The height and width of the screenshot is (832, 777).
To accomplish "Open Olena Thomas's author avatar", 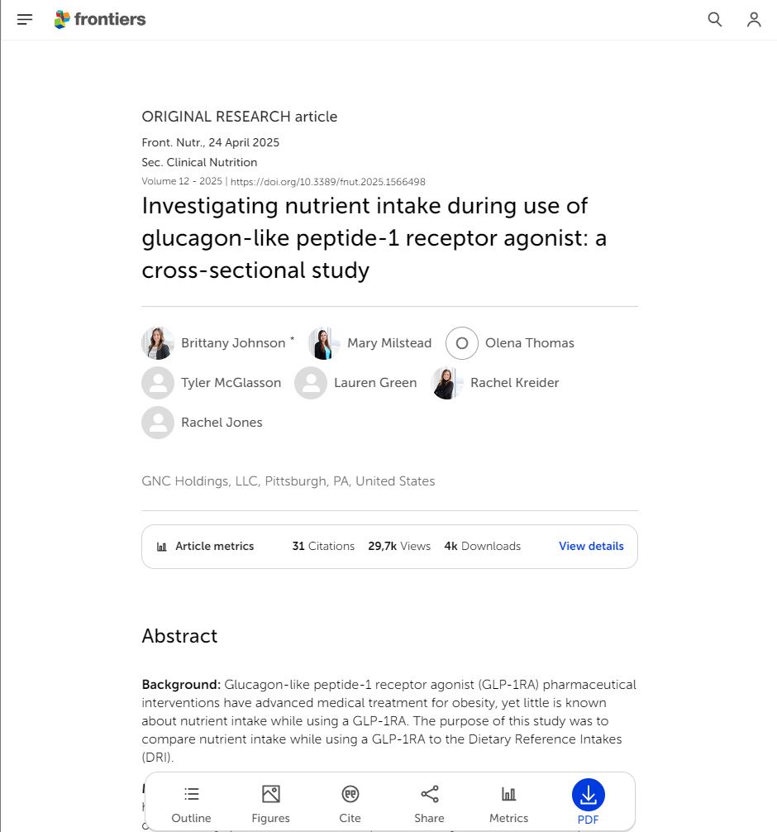I will click(x=462, y=343).
